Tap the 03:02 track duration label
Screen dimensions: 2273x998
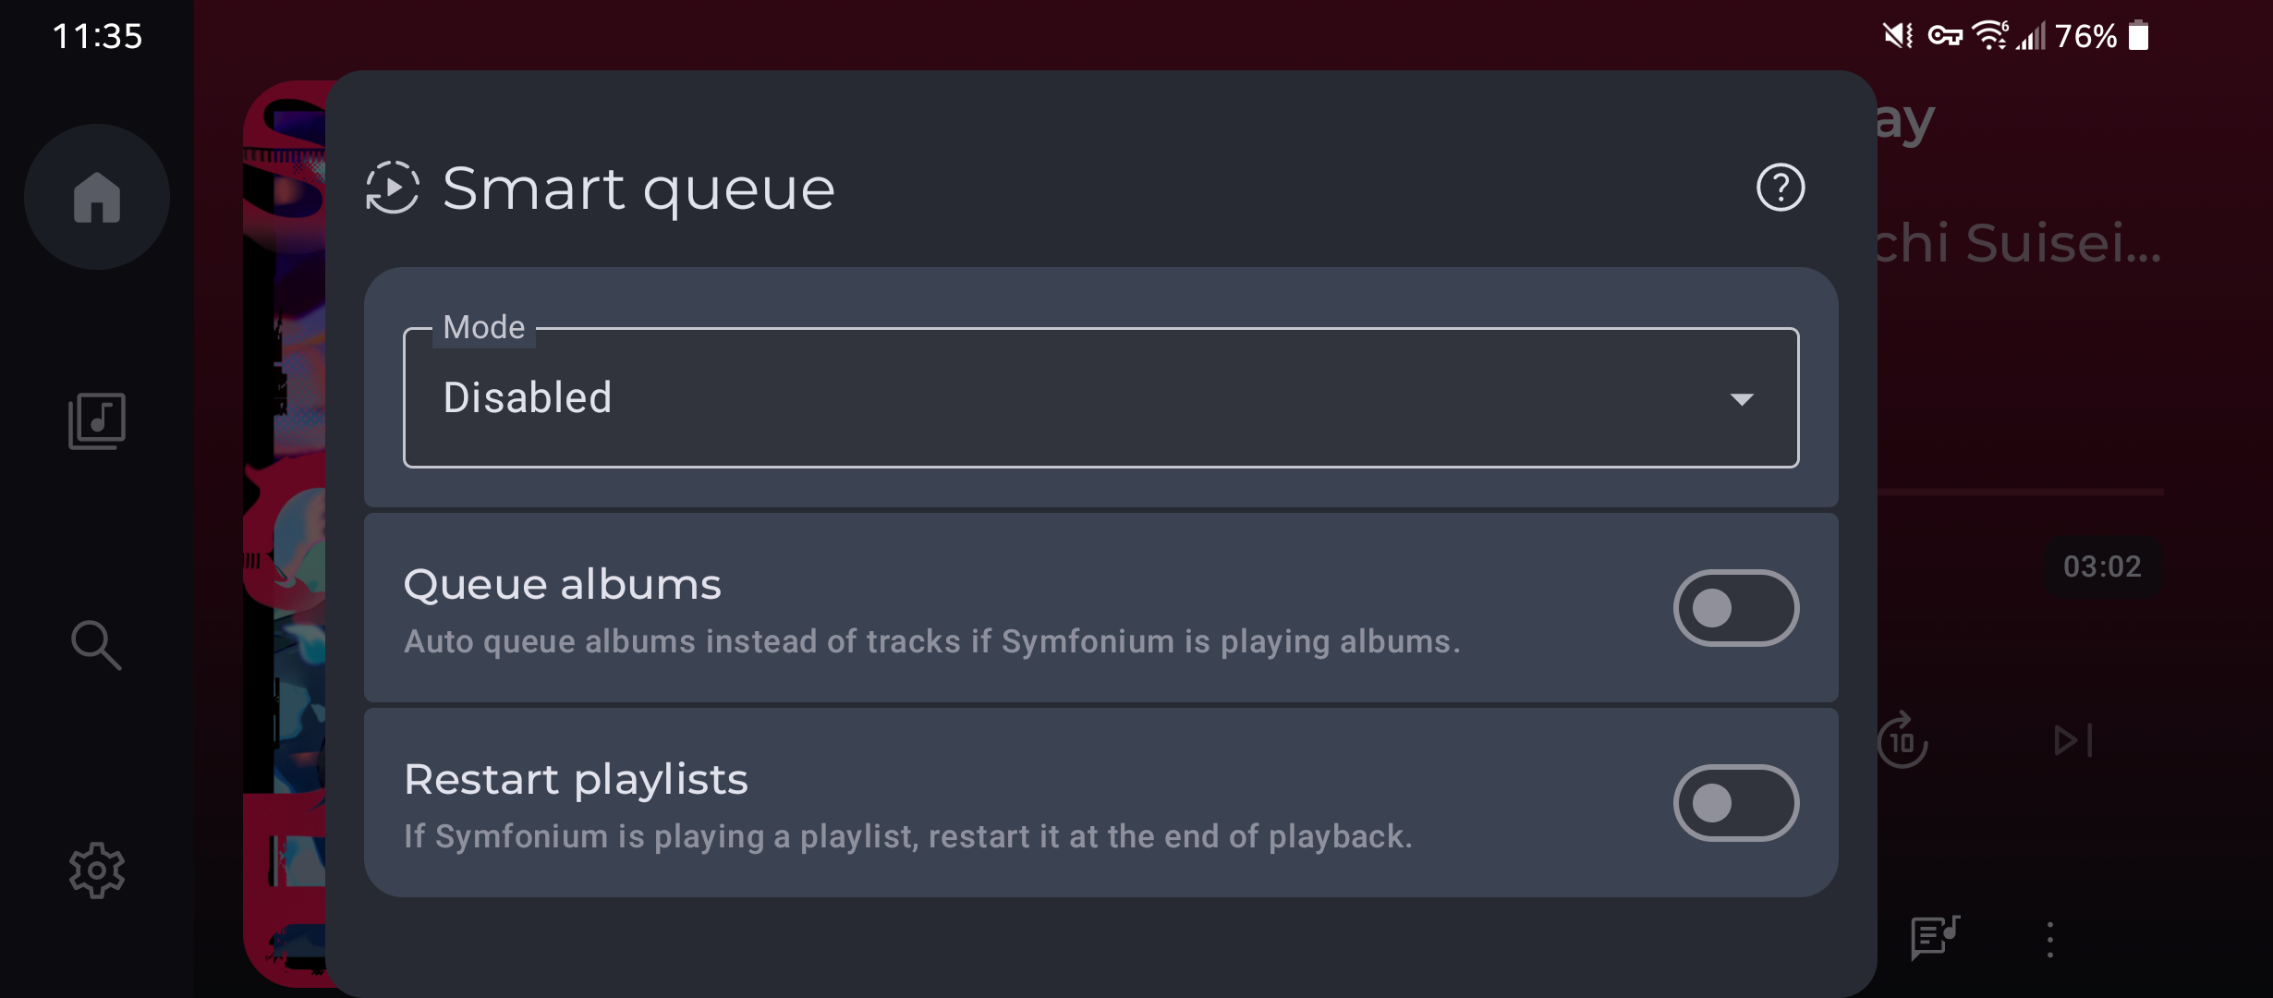tap(2102, 566)
